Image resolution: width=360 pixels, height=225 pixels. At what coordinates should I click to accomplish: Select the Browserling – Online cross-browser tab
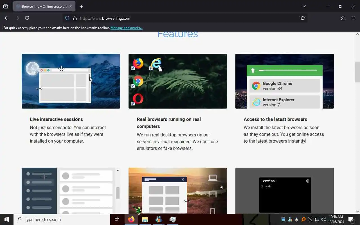tap(44, 6)
